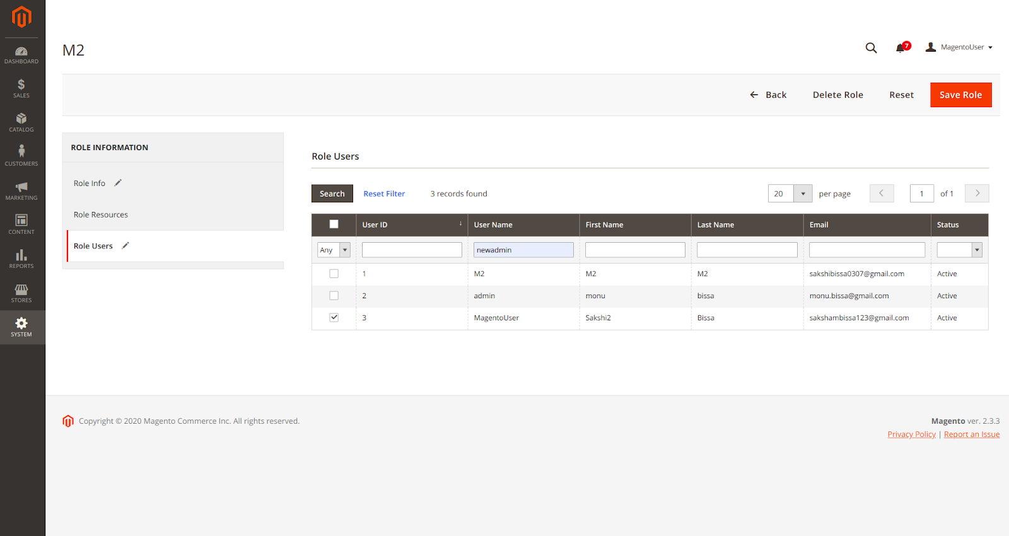
Task: Click the Role Information panel heading
Action: coord(110,148)
